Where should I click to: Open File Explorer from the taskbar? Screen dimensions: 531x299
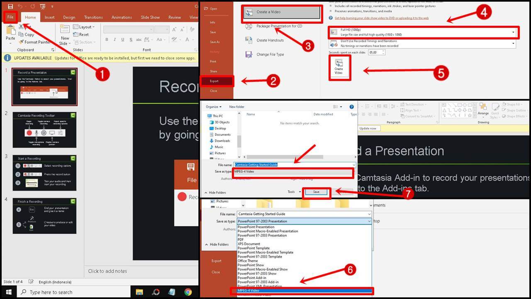(x=139, y=292)
